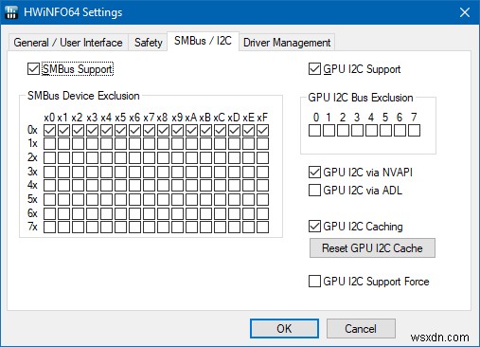Enable GPU I2C Support Force option
Image resolution: width=480 pixels, height=347 pixels.
(314, 281)
